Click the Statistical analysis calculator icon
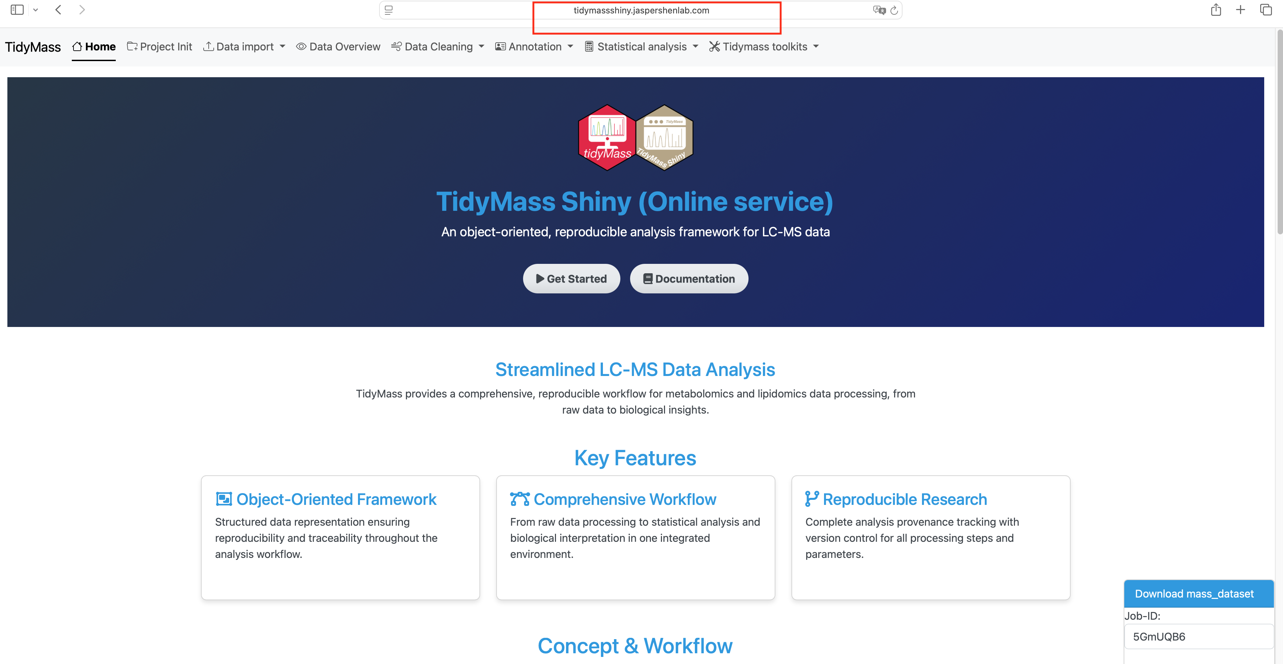 589,46
